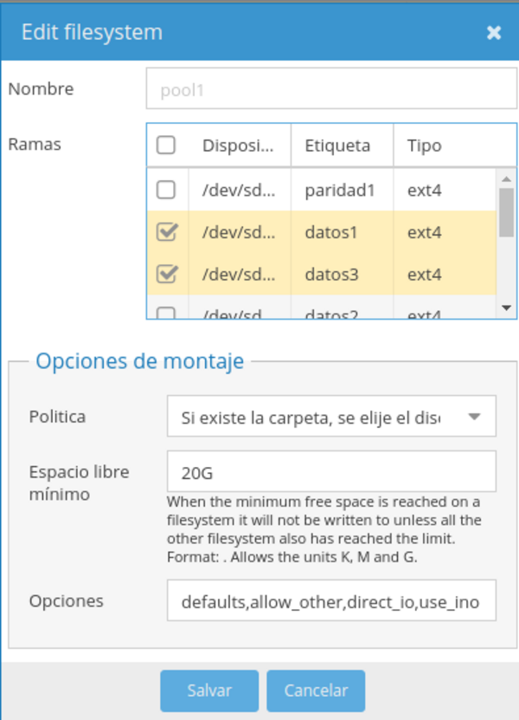Click the Ramas list scrollbar thumb
The width and height of the screenshot is (519, 720).
click(x=507, y=212)
